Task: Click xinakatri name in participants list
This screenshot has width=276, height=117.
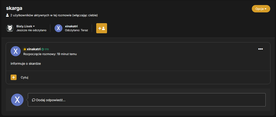Action: (71, 26)
